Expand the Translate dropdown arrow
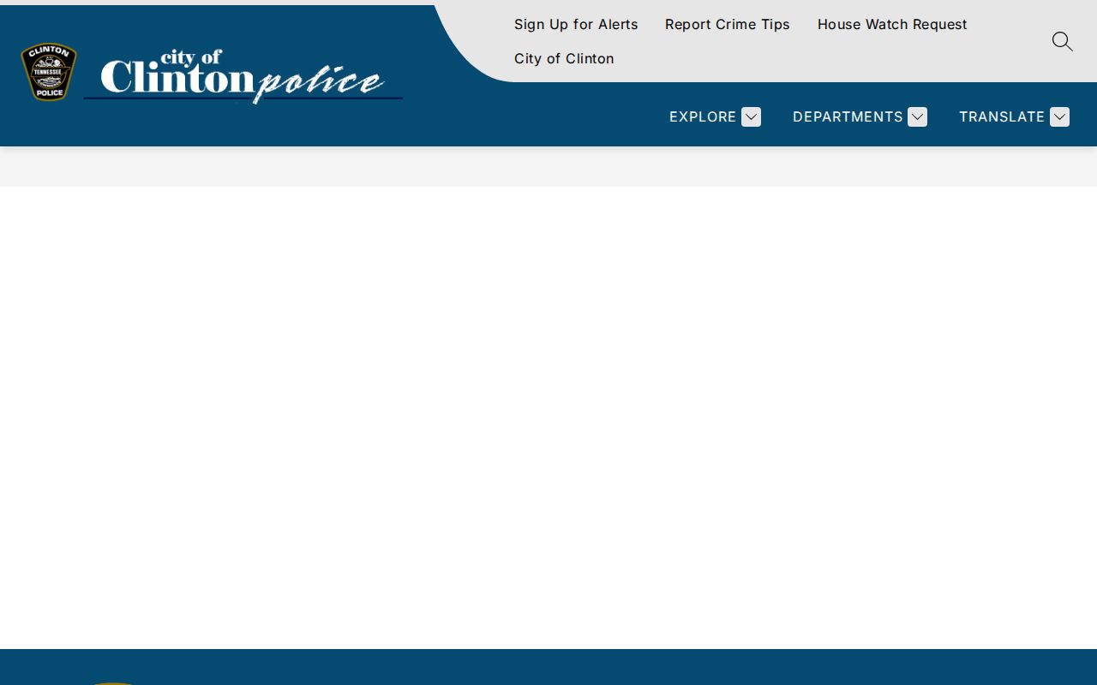Viewport: 1097px width, 685px height. [x=1059, y=116]
